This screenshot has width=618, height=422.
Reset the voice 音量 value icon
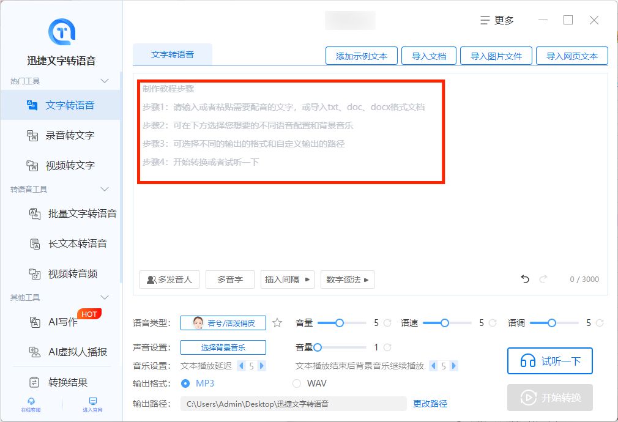point(387,323)
